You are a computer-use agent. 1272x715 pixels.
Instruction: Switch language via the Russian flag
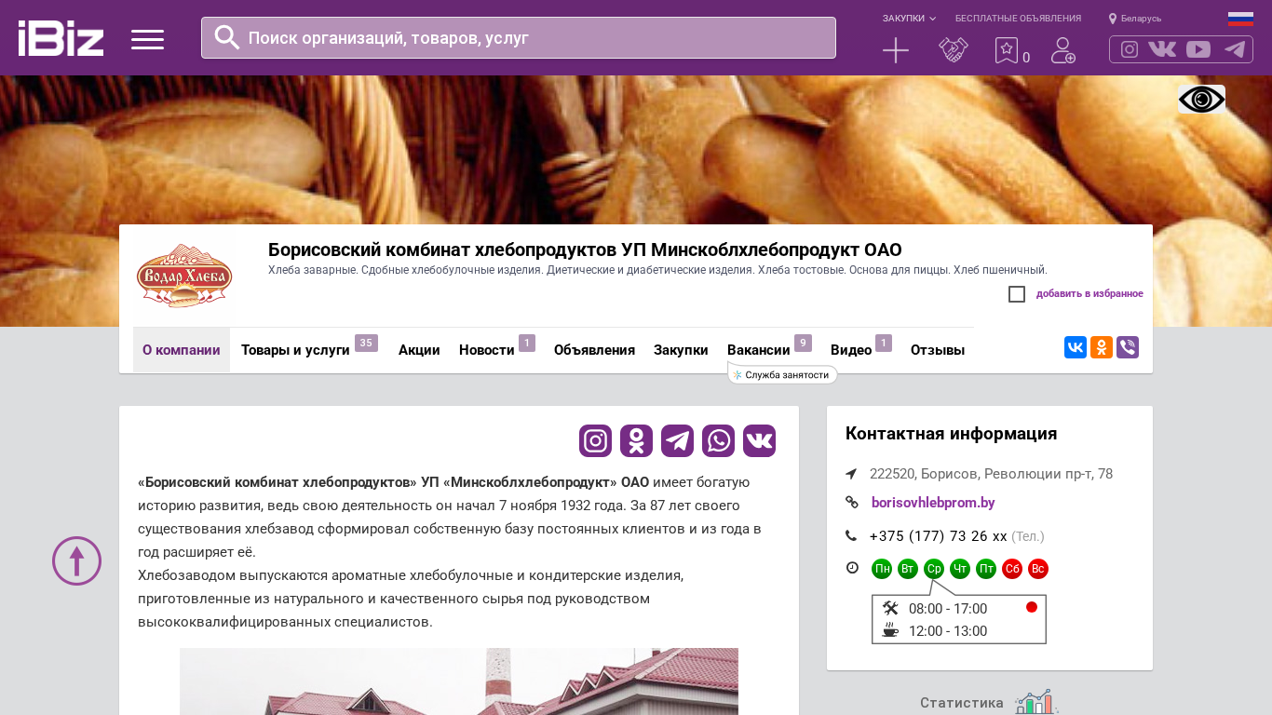[1240, 19]
